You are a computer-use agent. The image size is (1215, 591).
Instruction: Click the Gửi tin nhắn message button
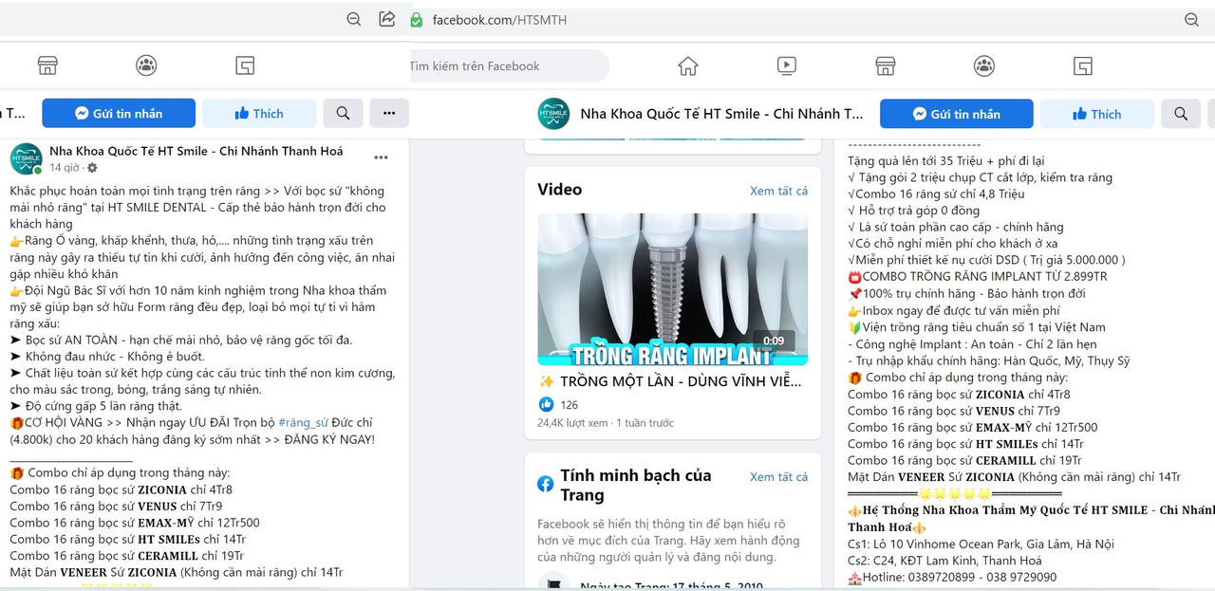click(119, 113)
